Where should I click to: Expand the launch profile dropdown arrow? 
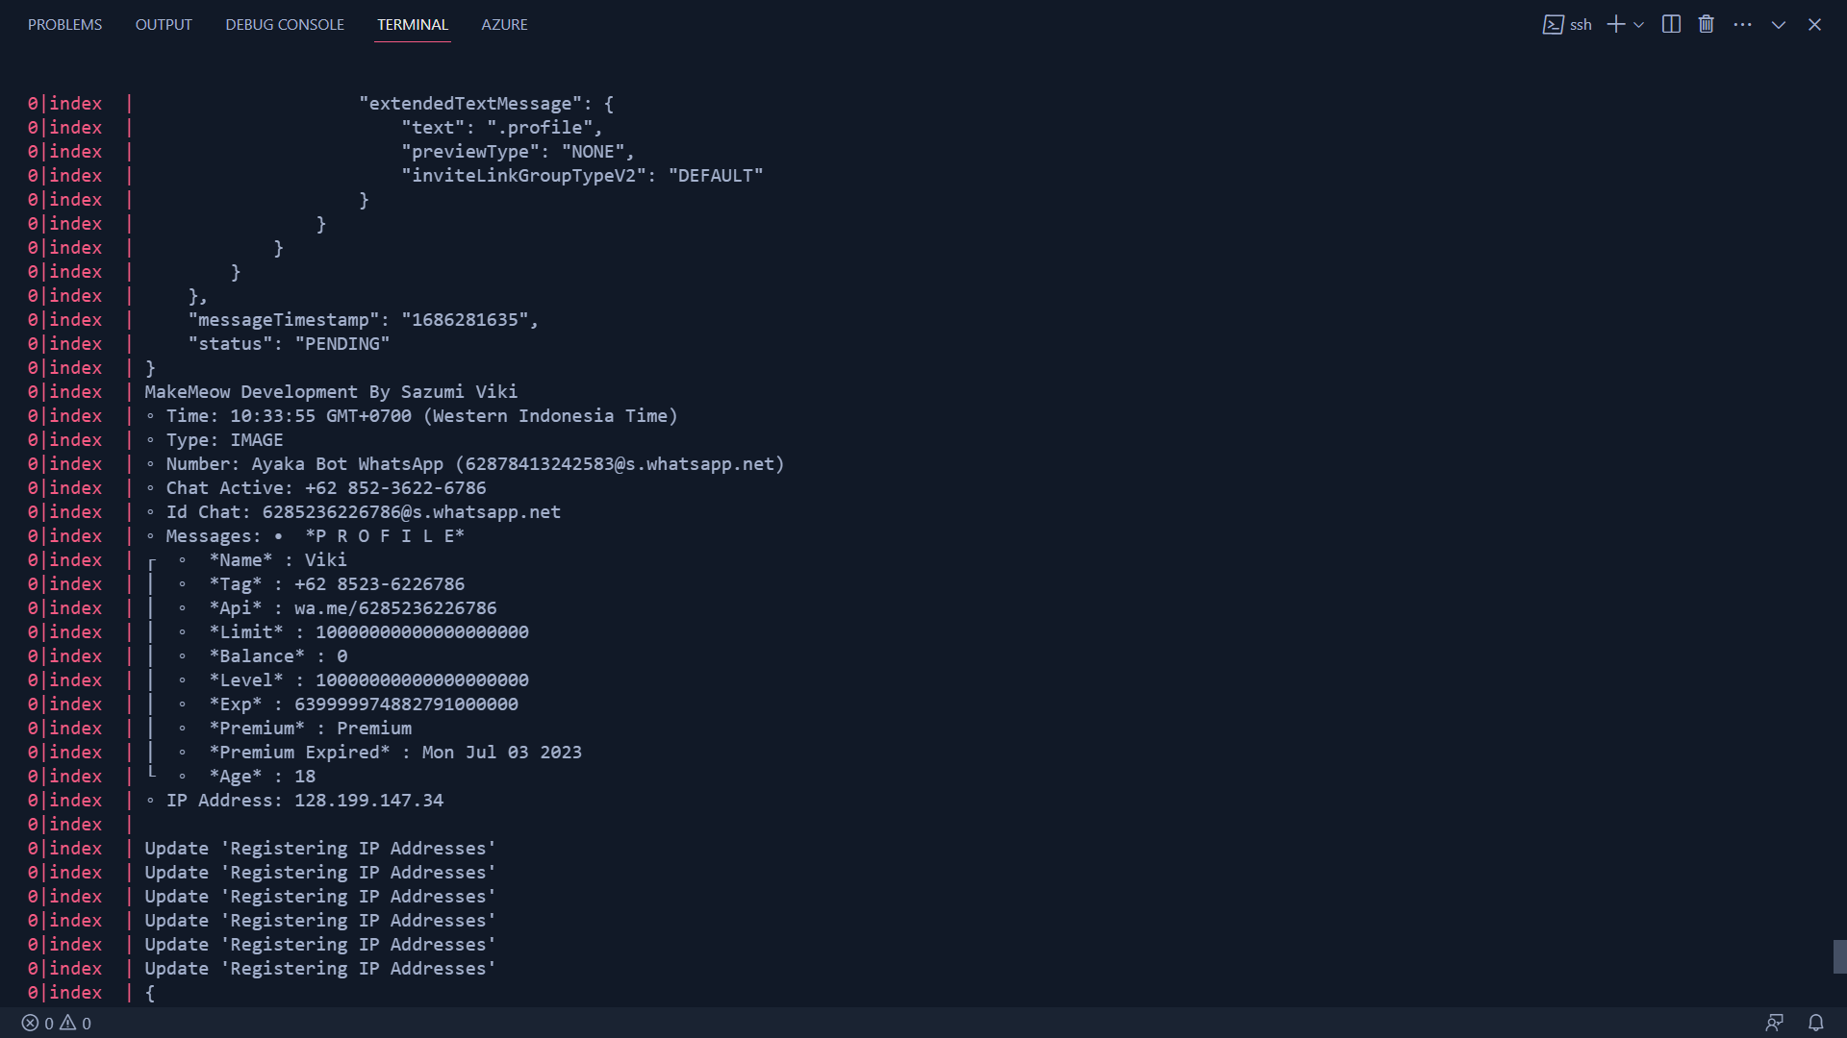[x=1638, y=25]
